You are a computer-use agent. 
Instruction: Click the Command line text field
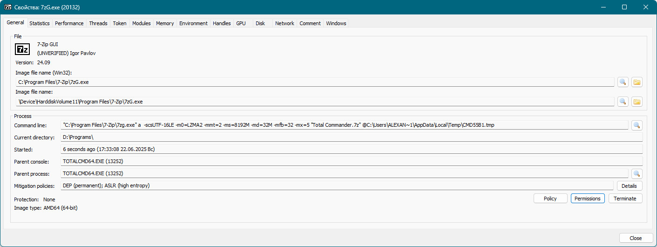point(345,125)
